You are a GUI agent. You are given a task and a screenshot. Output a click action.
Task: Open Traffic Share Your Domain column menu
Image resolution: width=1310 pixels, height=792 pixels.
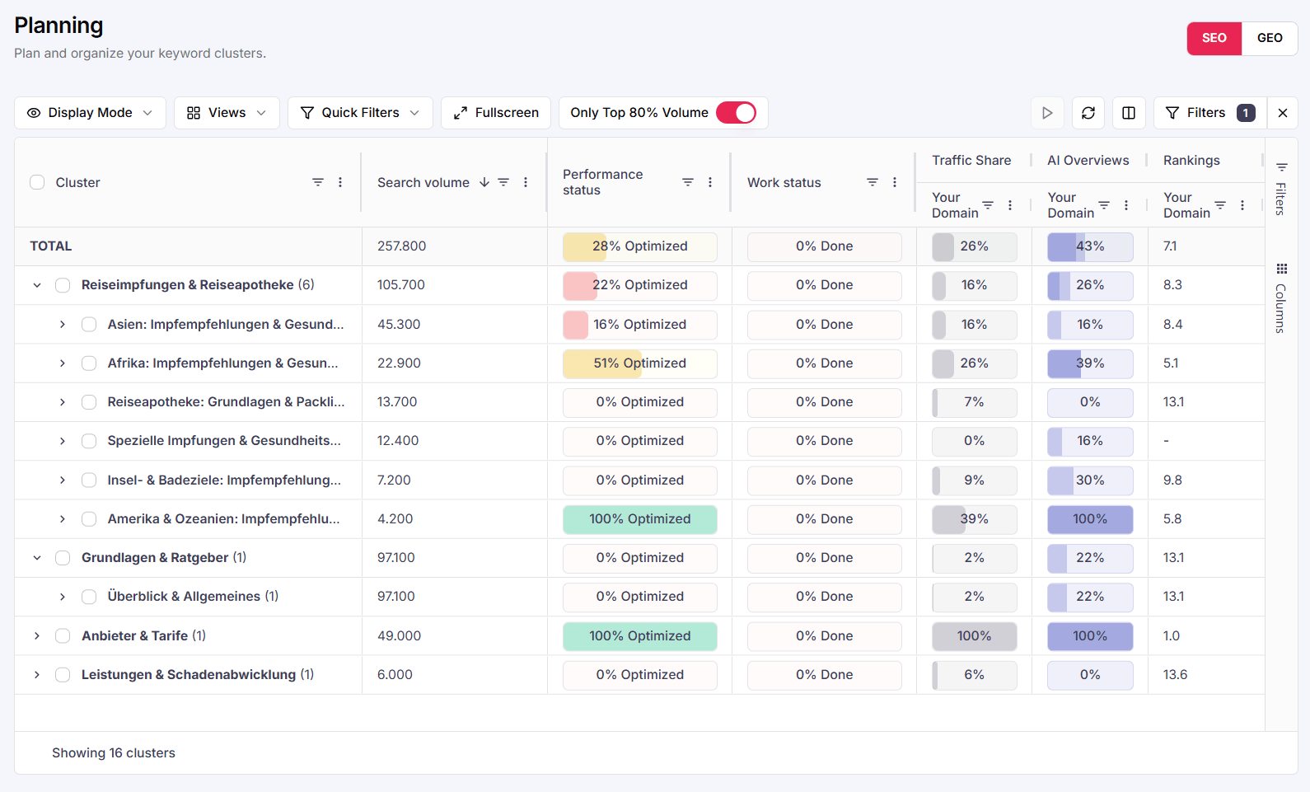(1010, 205)
